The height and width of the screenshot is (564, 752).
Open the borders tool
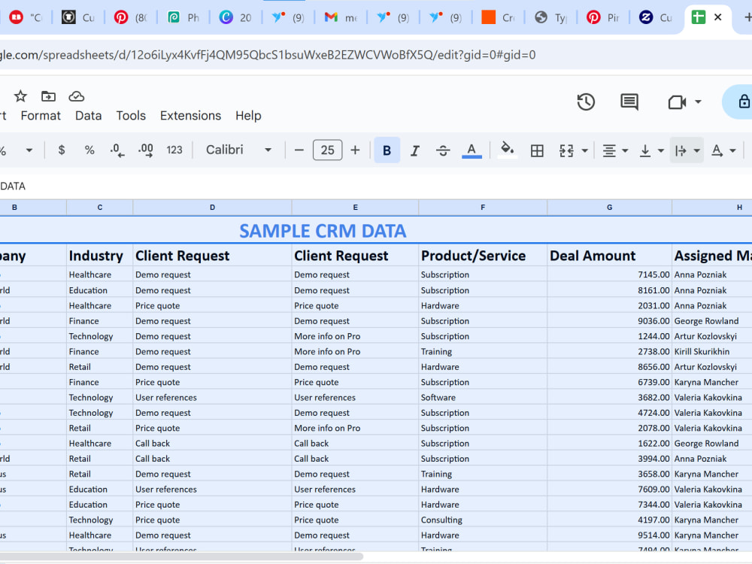coord(537,150)
